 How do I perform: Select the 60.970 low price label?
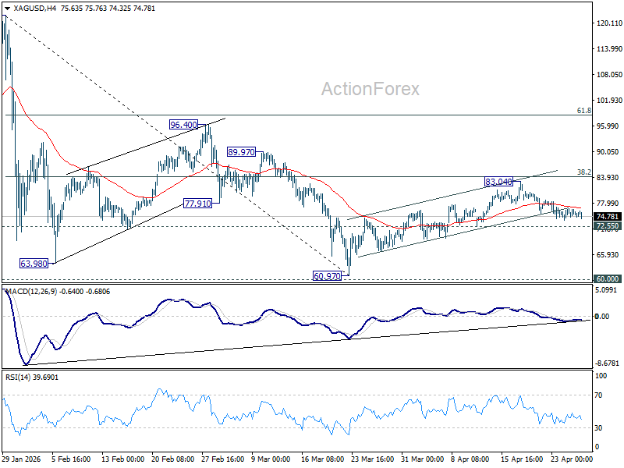(327, 276)
